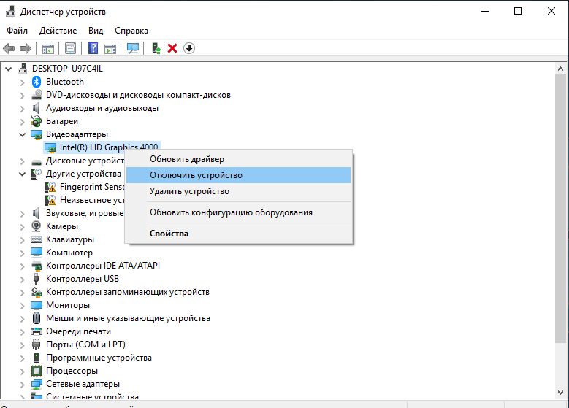Click the keyboard icon beside Клавиатуры

point(37,239)
